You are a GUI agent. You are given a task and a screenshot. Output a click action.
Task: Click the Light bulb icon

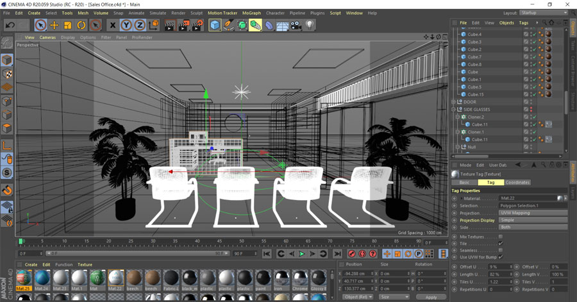(x=310, y=25)
